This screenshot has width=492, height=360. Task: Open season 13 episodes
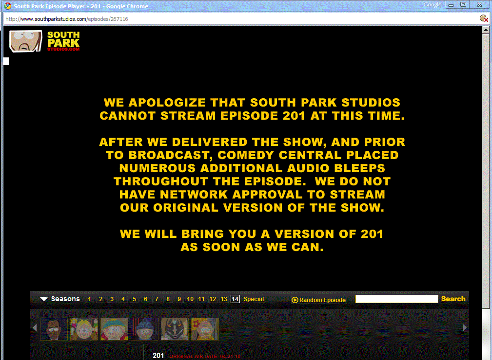pos(224,299)
